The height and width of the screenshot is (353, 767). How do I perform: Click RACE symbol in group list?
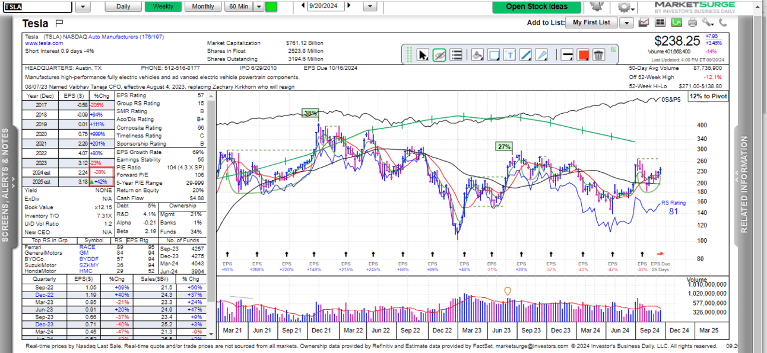click(x=87, y=247)
